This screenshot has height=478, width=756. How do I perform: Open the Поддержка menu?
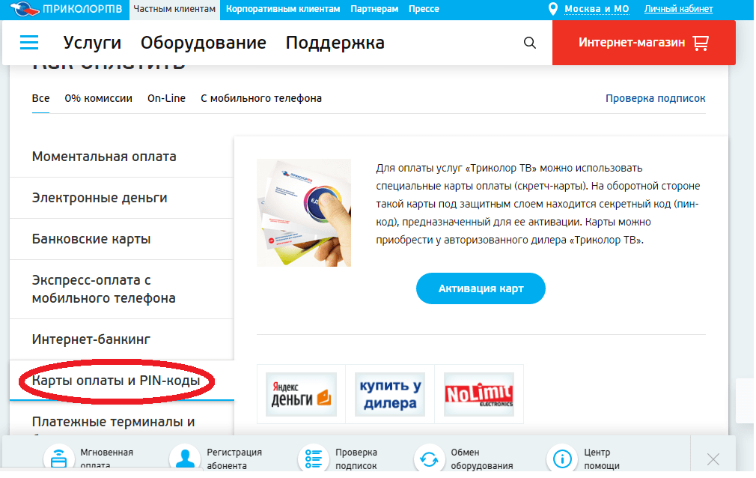click(335, 43)
